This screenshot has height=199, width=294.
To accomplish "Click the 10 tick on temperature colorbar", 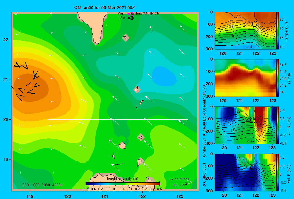I will [x=282, y=47].
